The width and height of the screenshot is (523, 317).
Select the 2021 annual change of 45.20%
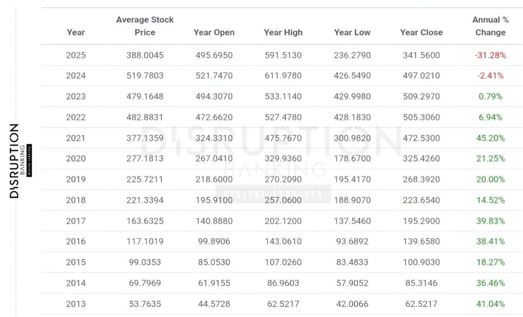(490, 138)
